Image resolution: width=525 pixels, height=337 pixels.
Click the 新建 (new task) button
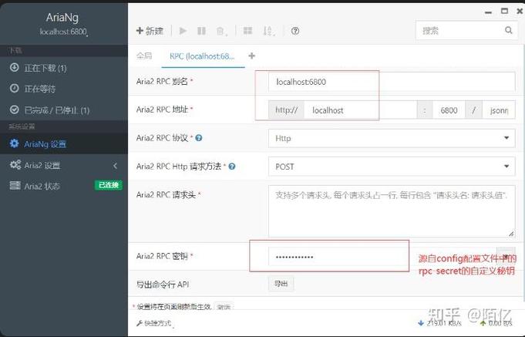coord(150,31)
